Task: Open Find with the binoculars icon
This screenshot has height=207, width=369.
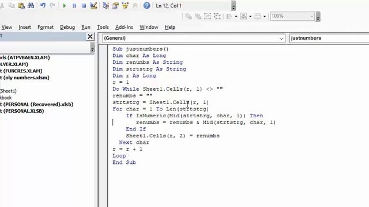Action: click(31, 5)
